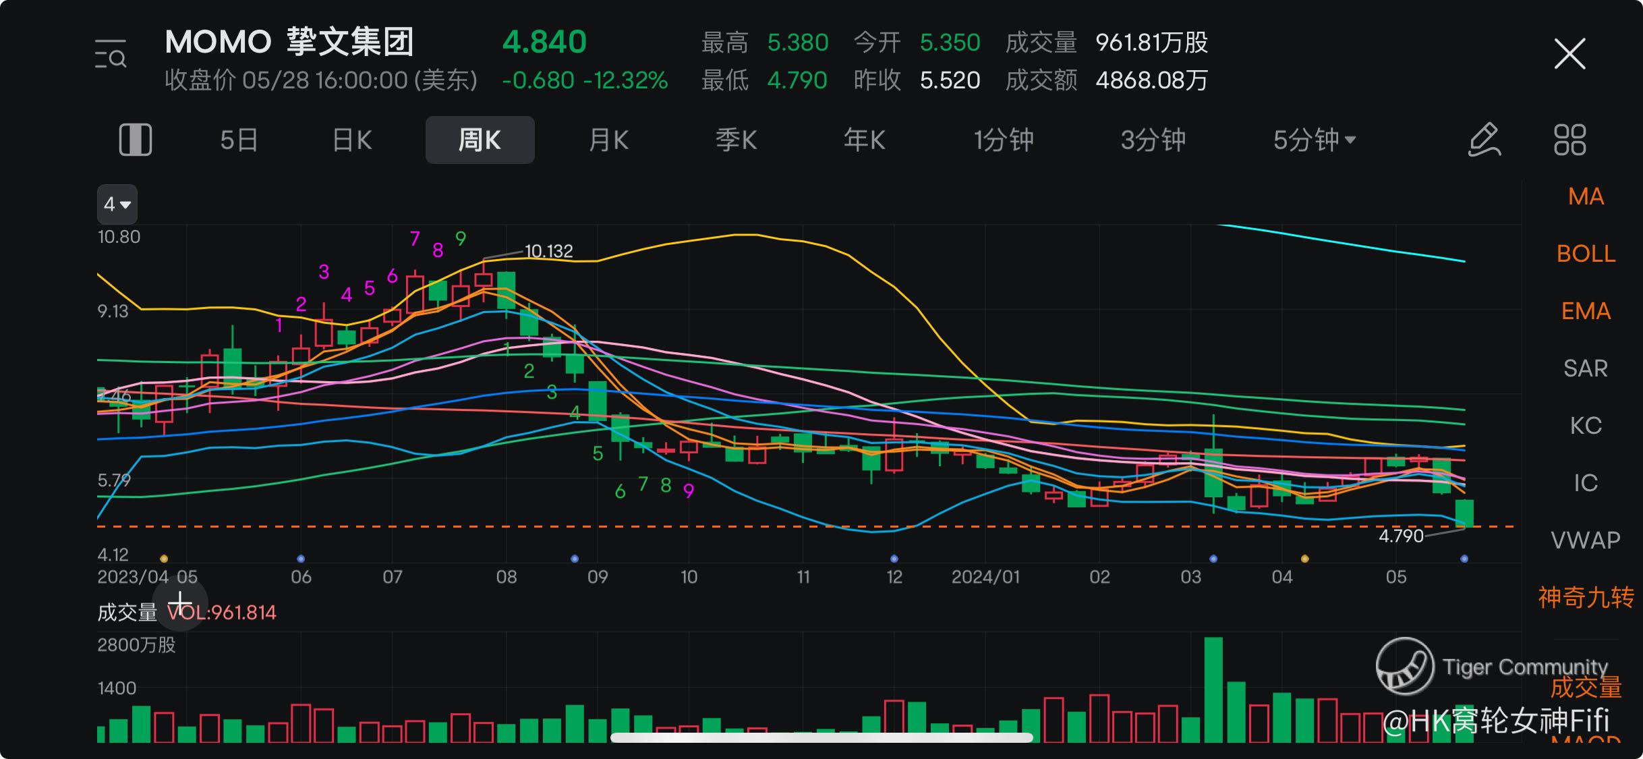This screenshot has width=1643, height=759.
Task: Close the chart with X icon
Action: pos(1569,54)
